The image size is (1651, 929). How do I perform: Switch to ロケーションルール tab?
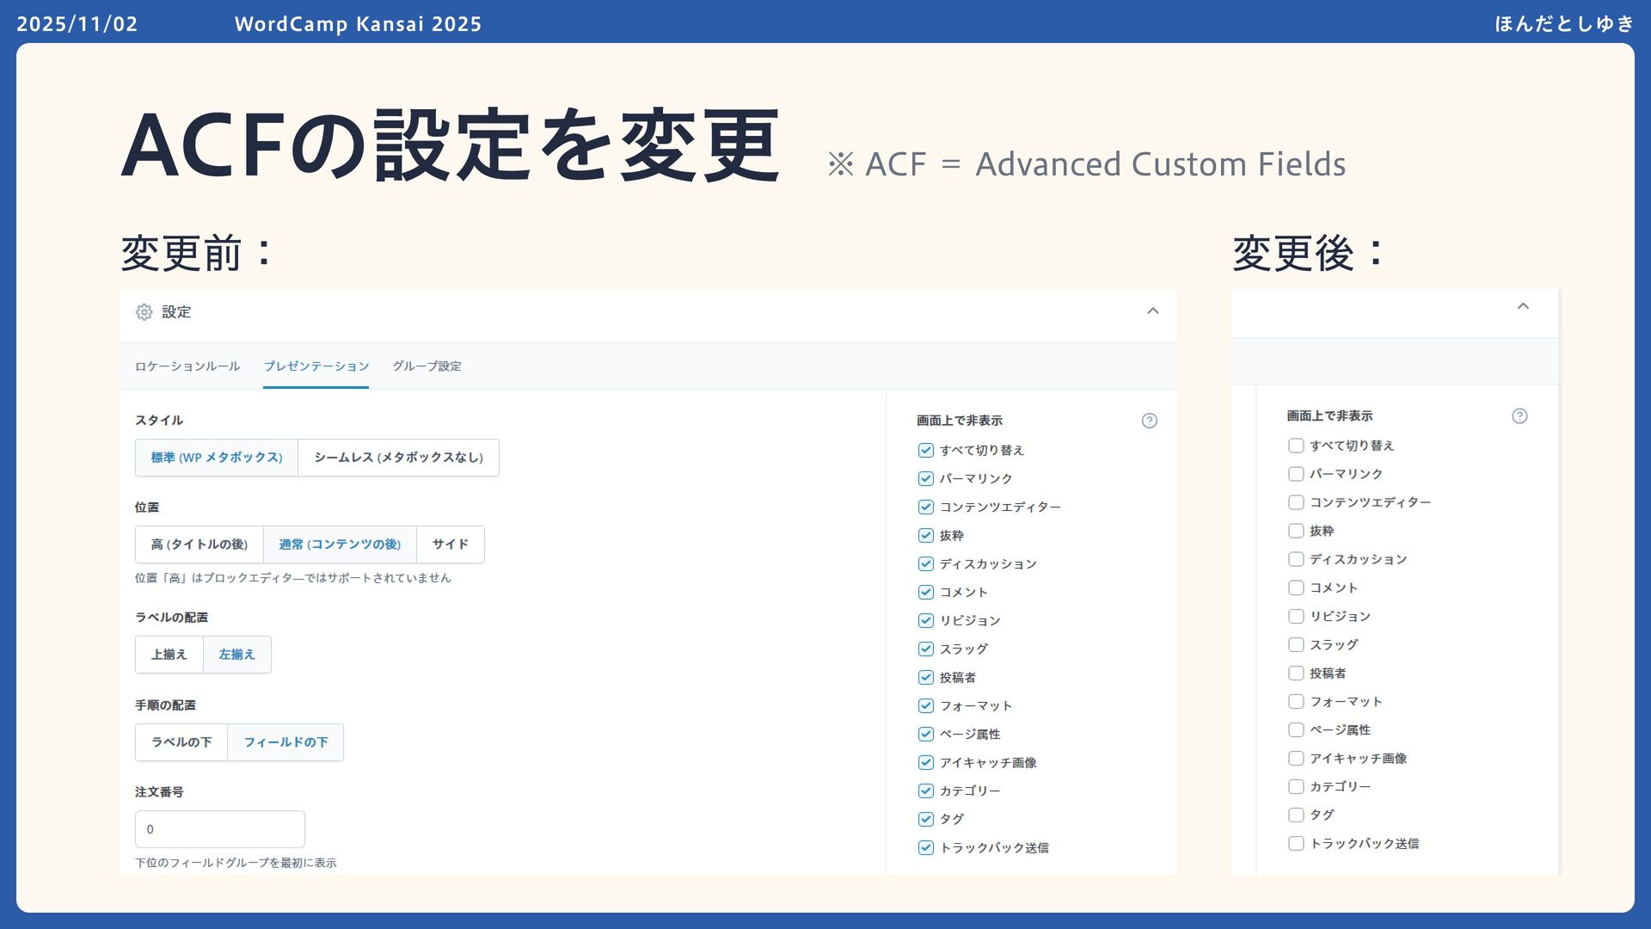coord(187,366)
